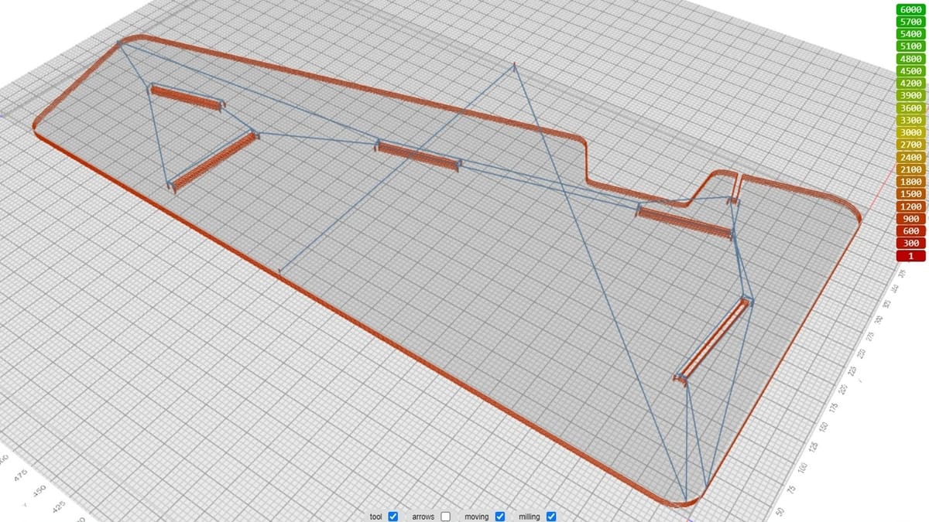929x522 pixels.
Task: Click the 6000 feed rate legend swatch
Action: click(x=910, y=9)
